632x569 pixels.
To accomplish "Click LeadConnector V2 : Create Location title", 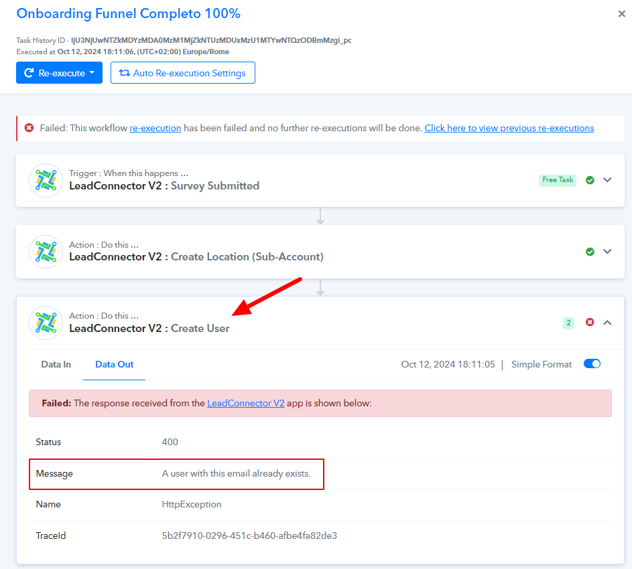I will (196, 257).
